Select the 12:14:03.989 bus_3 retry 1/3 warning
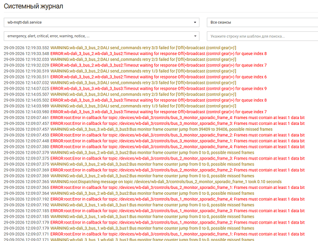This screenshot has height=241, width=318. tap(120, 106)
